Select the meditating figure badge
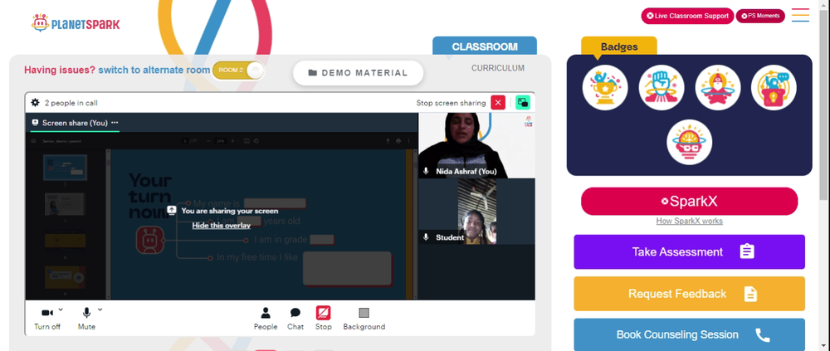 coord(718,87)
